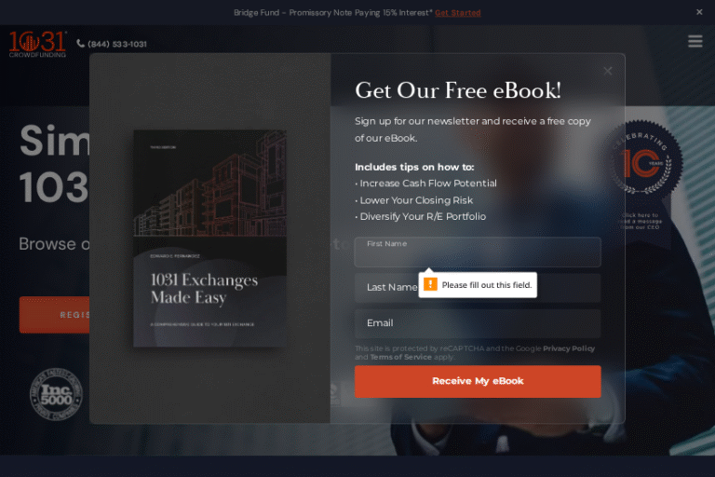Click the Email input field
This screenshot has height=477, width=715.
(478, 323)
